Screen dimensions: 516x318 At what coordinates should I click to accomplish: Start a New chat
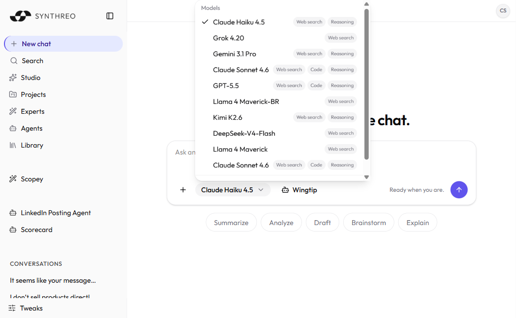coord(63,44)
